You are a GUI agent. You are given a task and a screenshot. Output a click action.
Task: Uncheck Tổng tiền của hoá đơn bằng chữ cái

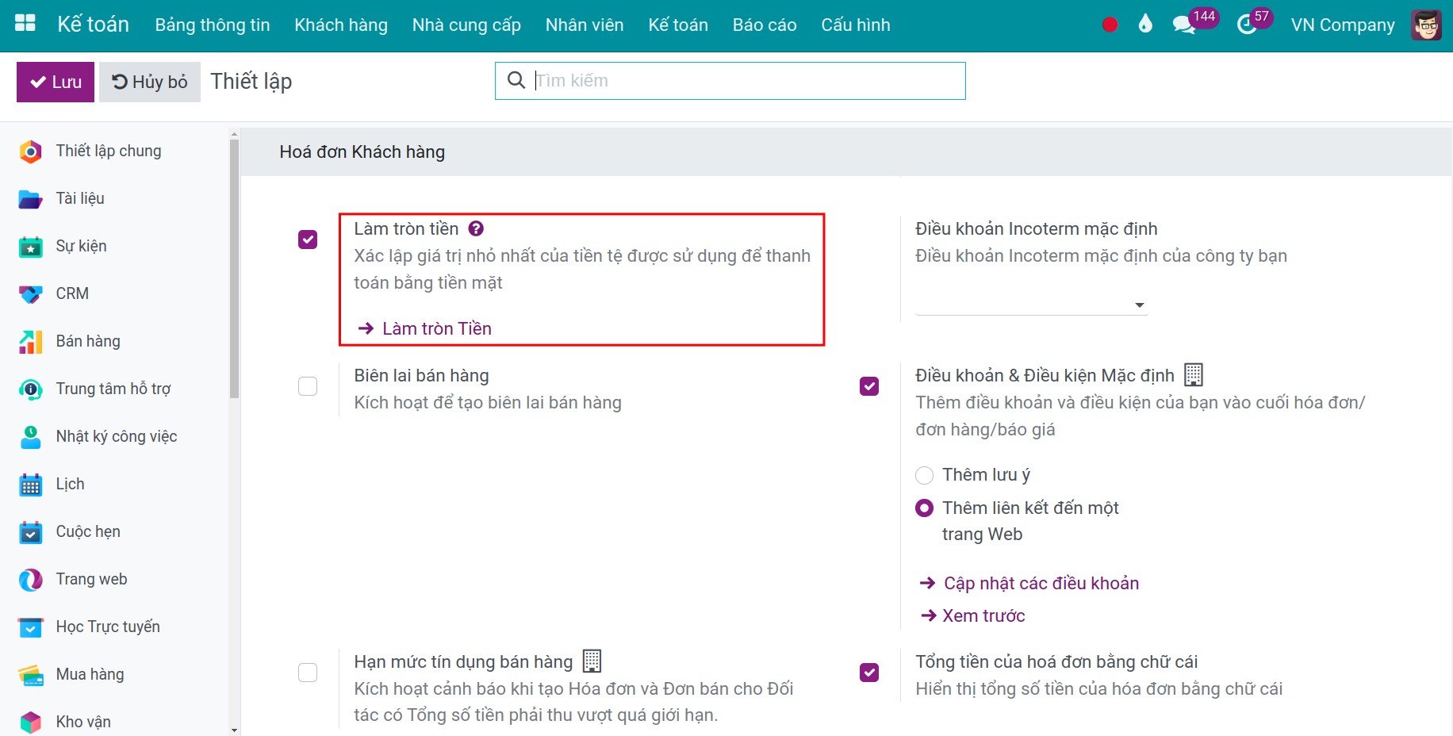(x=869, y=673)
